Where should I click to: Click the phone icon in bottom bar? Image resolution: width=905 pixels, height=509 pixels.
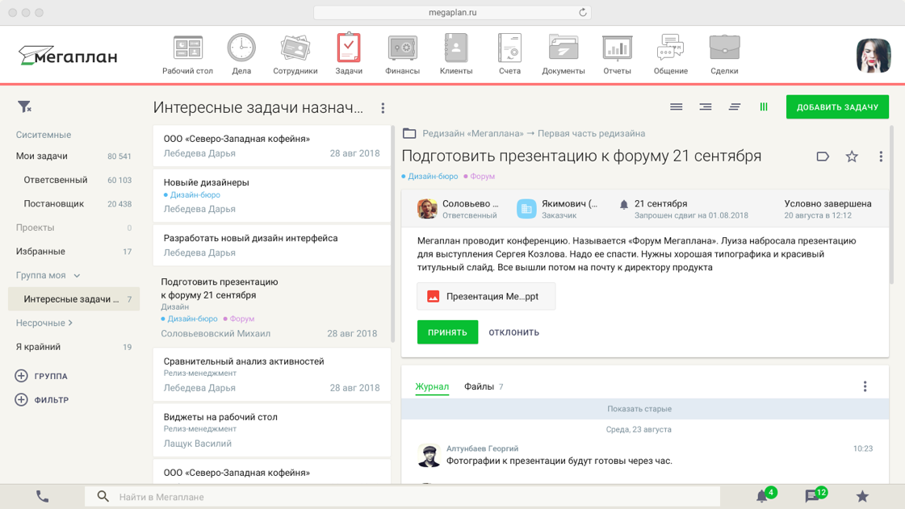pos(42,496)
